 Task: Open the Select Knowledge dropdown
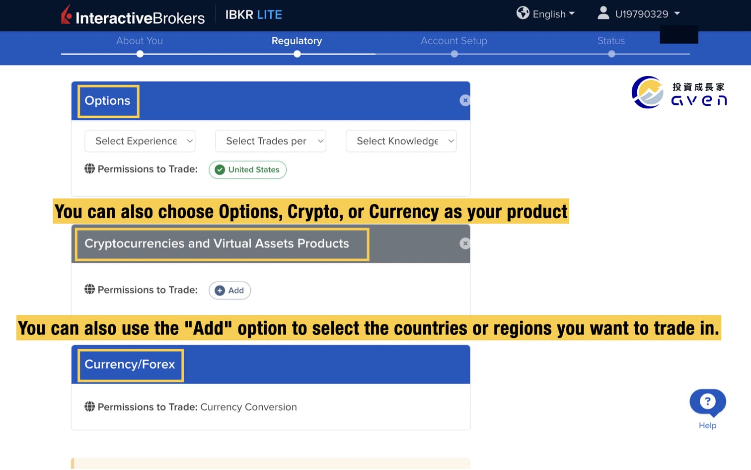(x=401, y=141)
